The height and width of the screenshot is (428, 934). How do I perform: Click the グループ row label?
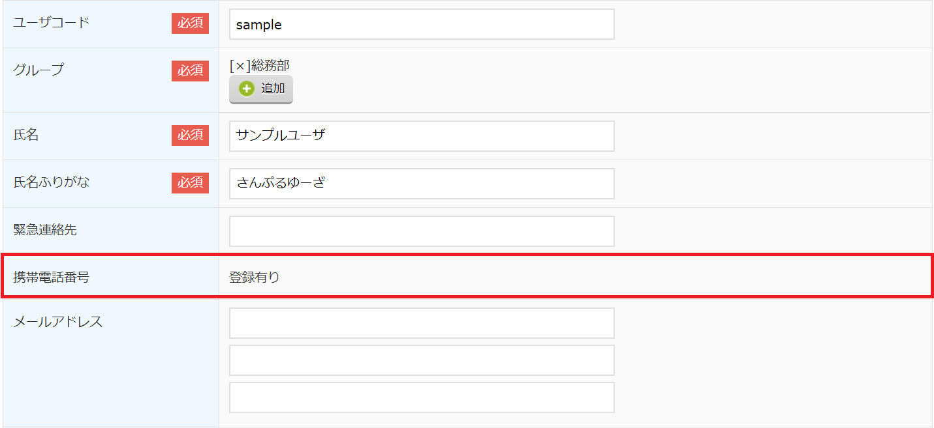point(39,70)
